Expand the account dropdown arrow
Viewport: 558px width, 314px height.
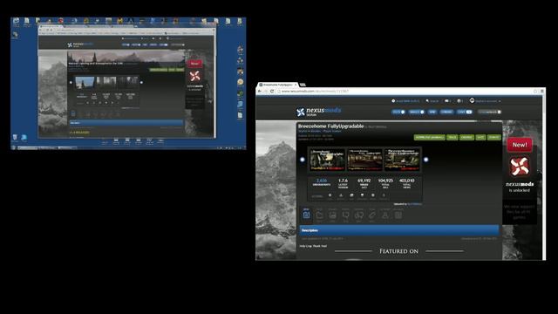[500, 101]
